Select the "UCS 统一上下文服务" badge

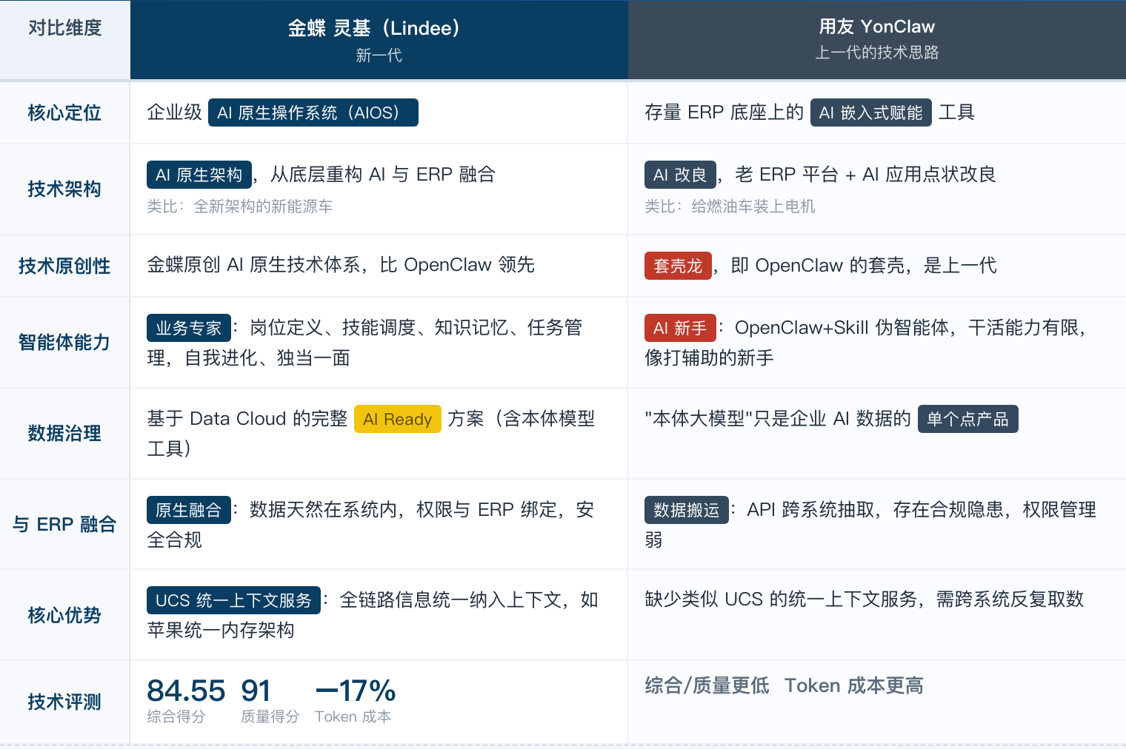point(234,600)
